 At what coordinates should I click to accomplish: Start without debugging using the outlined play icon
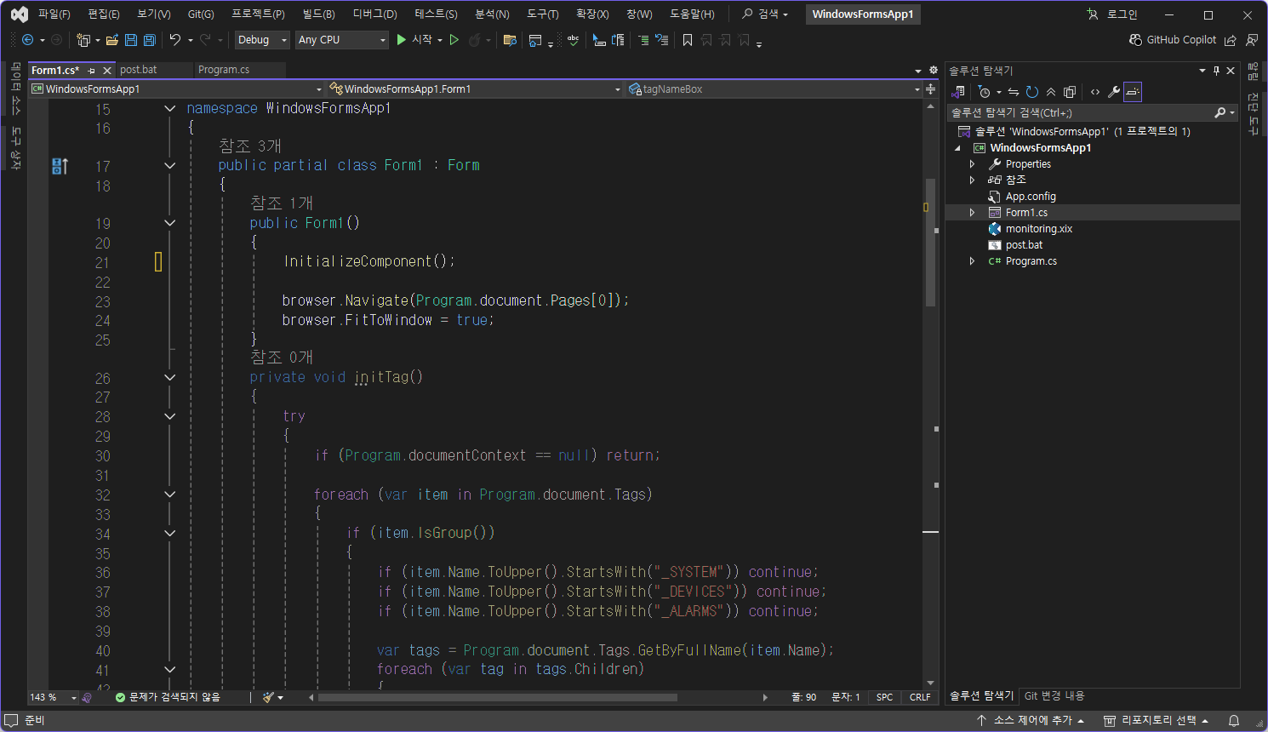click(x=454, y=40)
